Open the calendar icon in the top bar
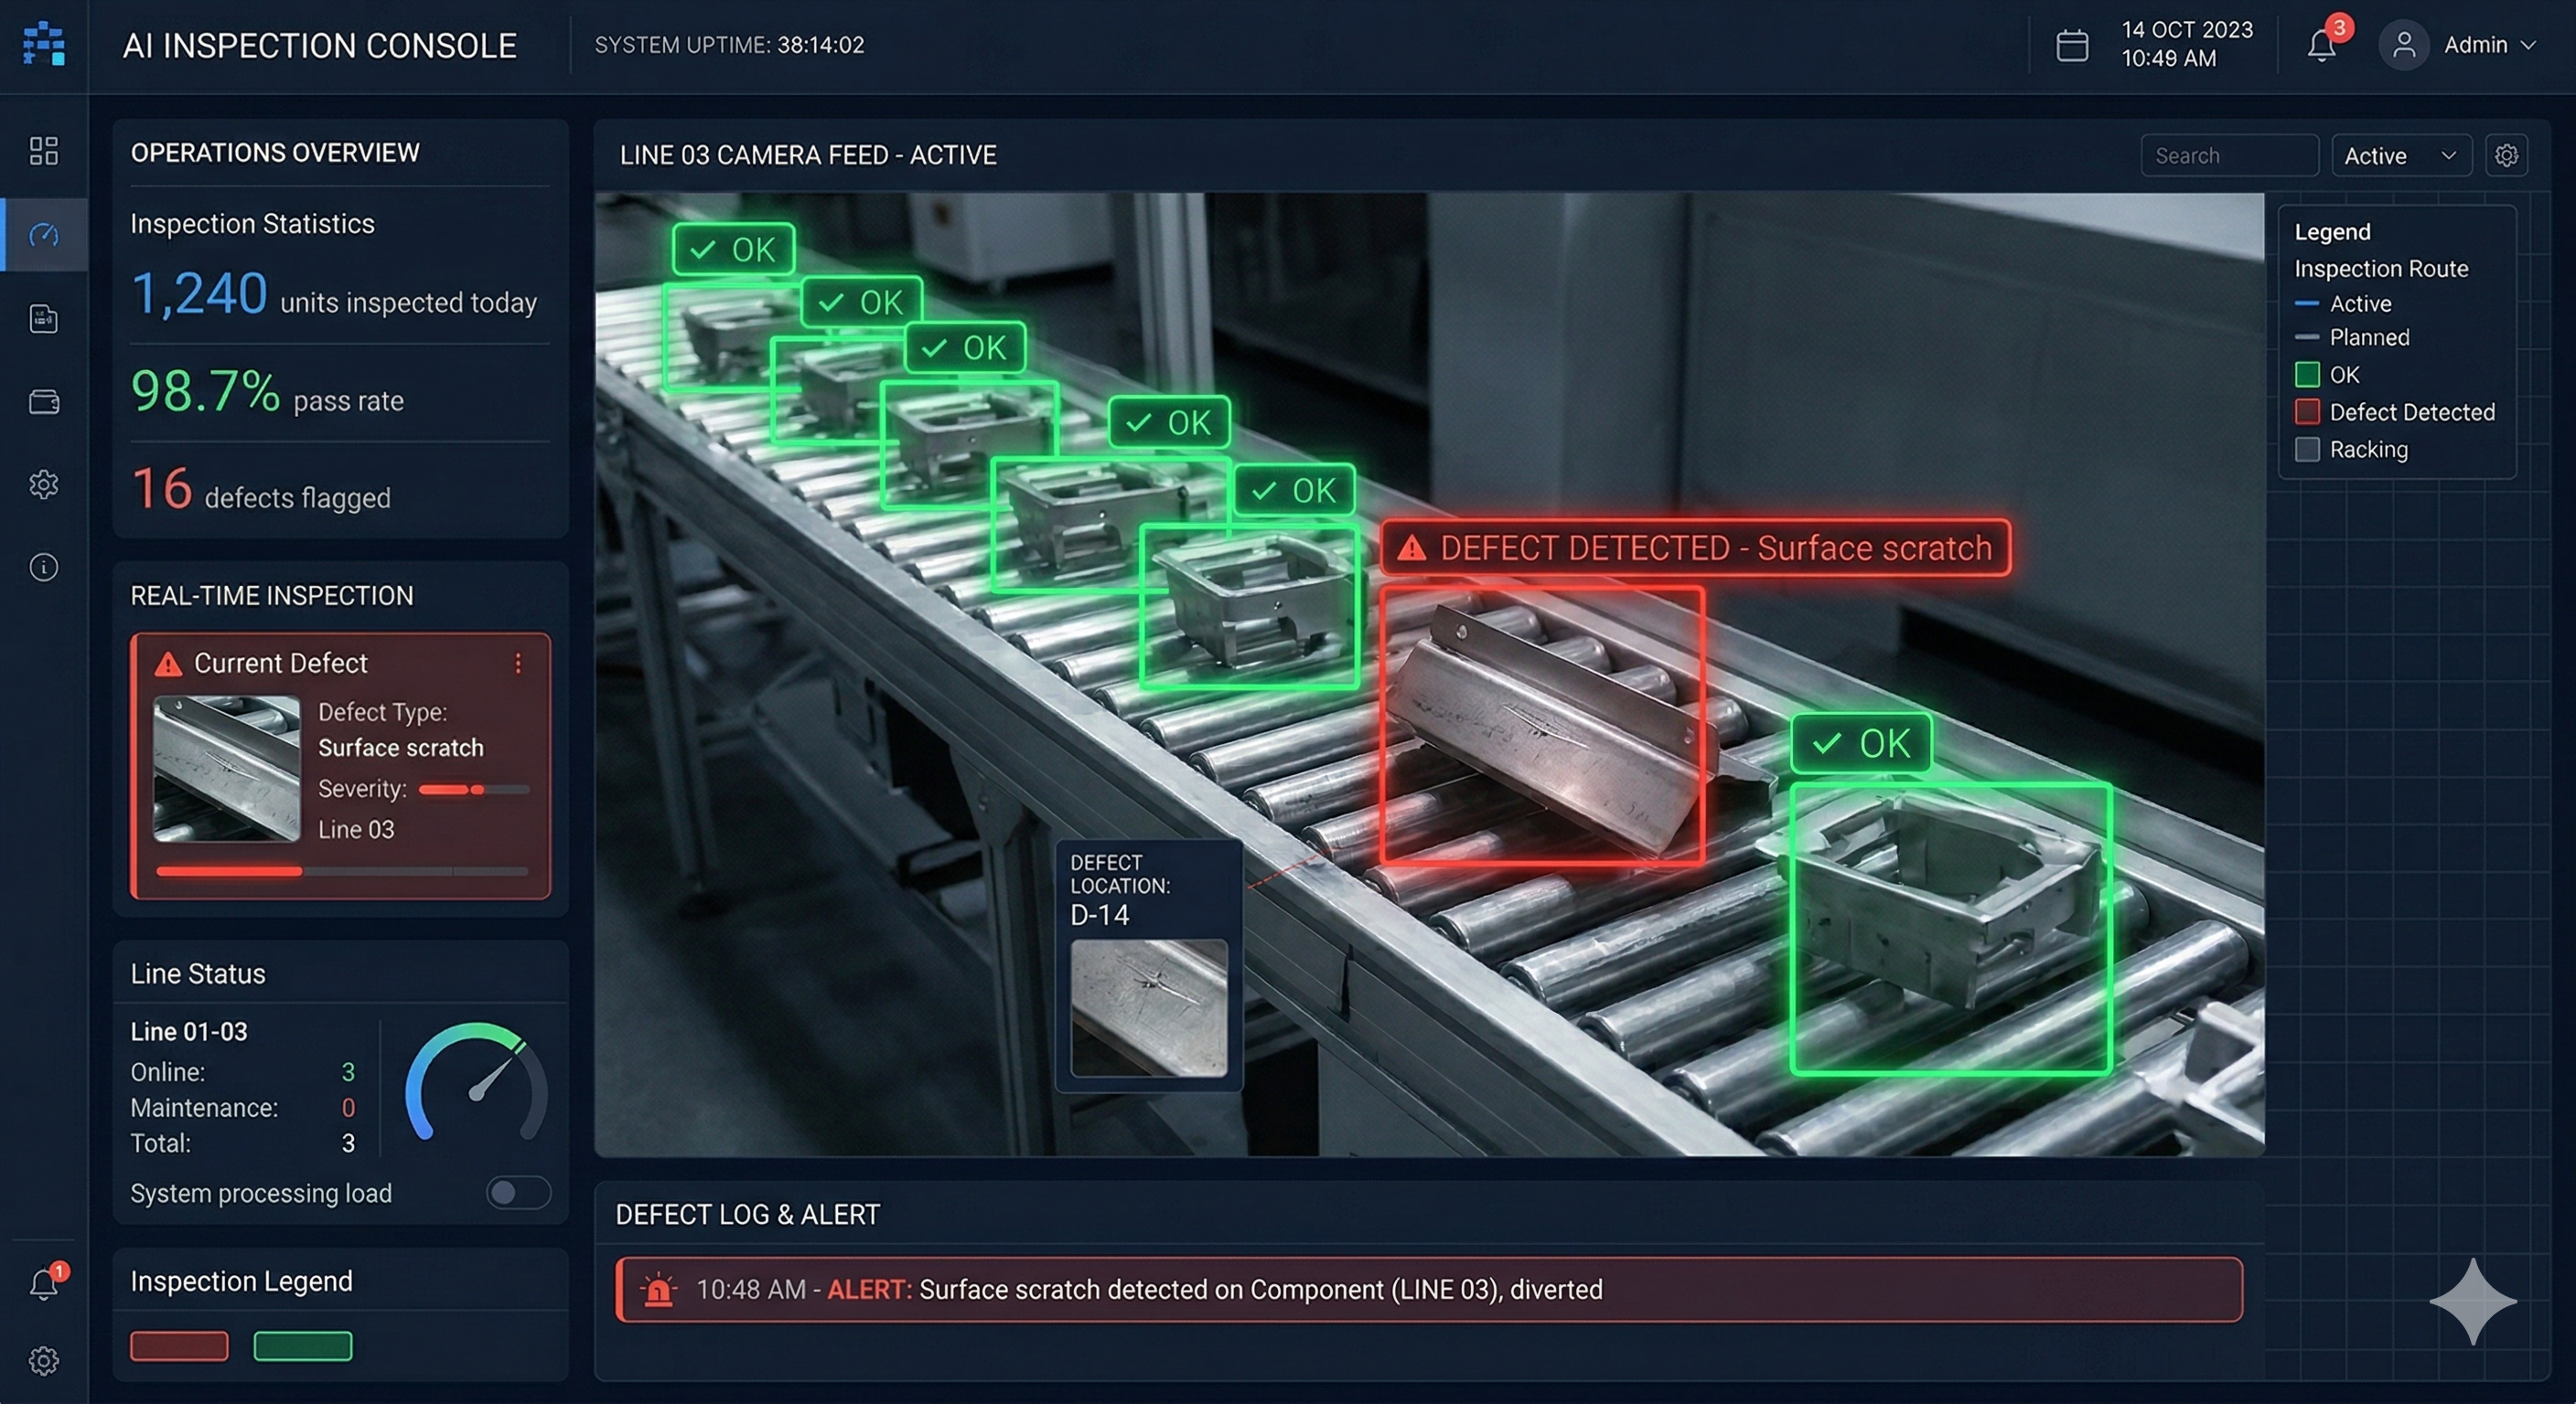Image resolution: width=2576 pixels, height=1404 pixels. [x=2072, y=45]
